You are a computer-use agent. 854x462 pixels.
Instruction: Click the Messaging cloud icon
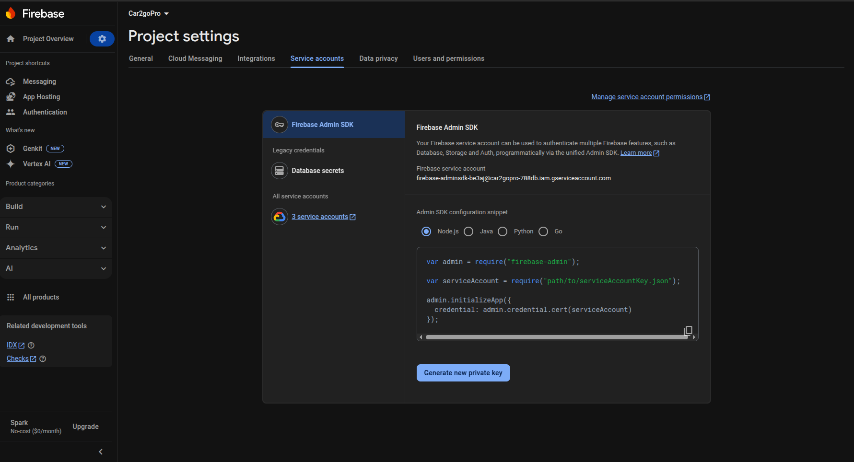click(x=11, y=81)
